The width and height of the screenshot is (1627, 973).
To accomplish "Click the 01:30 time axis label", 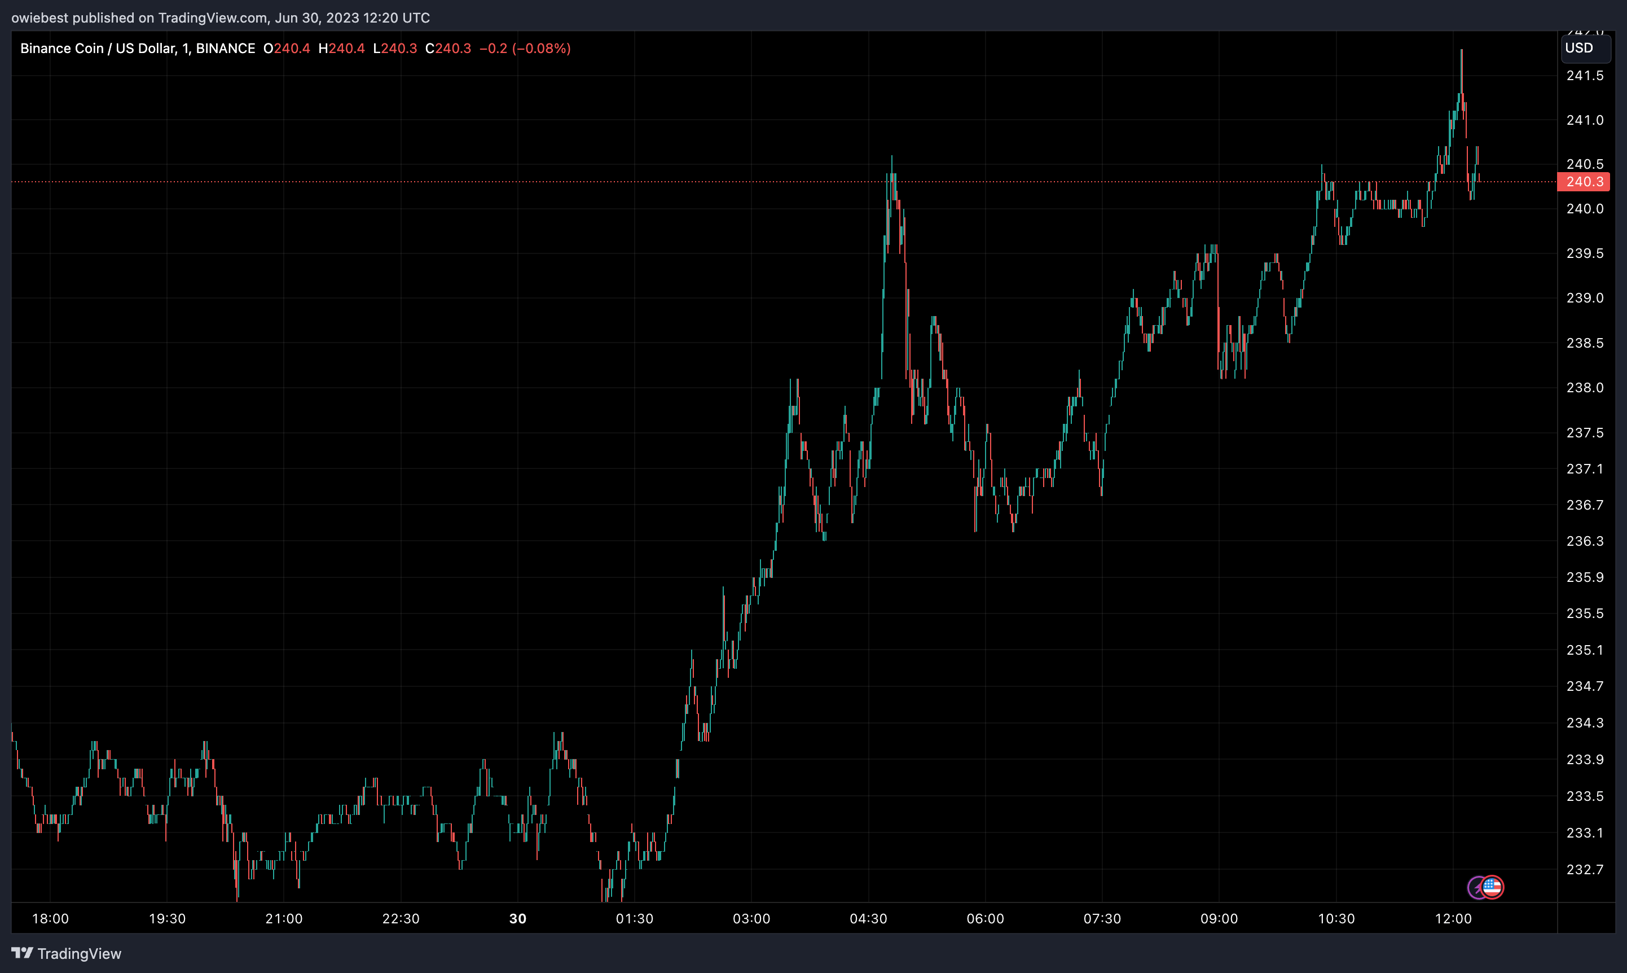I will (x=634, y=919).
